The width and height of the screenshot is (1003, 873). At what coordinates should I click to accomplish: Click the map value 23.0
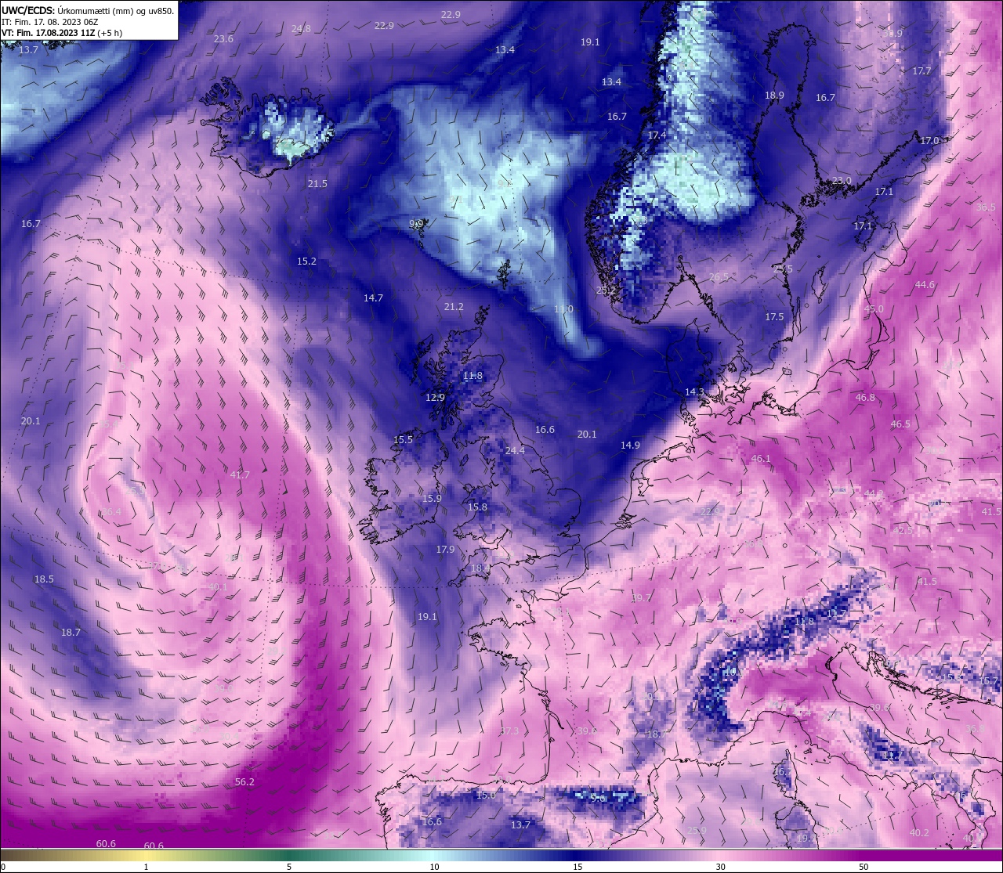coord(842,181)
